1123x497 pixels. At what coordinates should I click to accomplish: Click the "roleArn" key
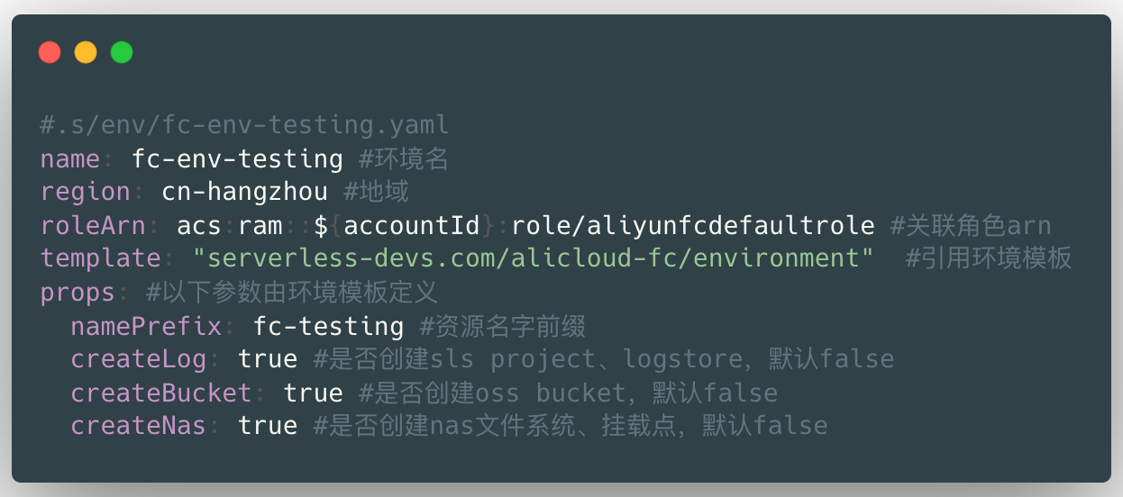point(93,225)
